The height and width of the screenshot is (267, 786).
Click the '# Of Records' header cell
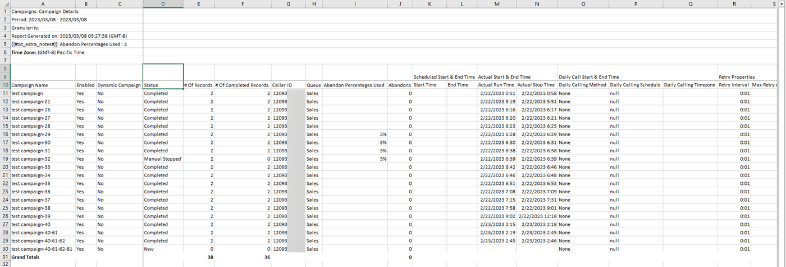pos(199,85)
